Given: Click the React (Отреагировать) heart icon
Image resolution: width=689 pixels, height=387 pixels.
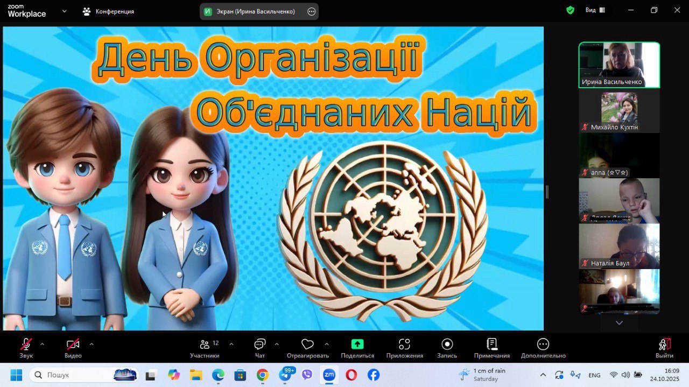Looking at the screenshot, I should pos(307,344).
